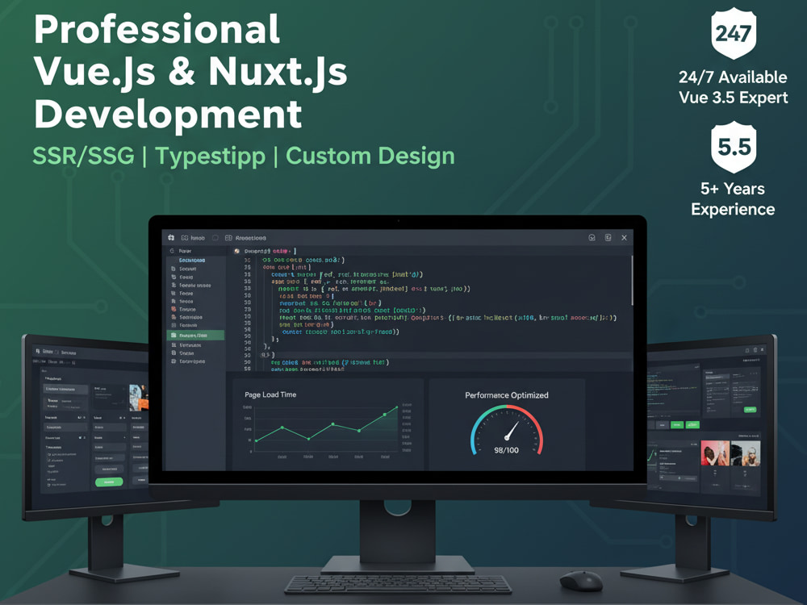807x605 pixels.
Task: Switch to the 'Rreeetioes' tab on center monitor
Action: pyautogui.click(x=245, y=238)
